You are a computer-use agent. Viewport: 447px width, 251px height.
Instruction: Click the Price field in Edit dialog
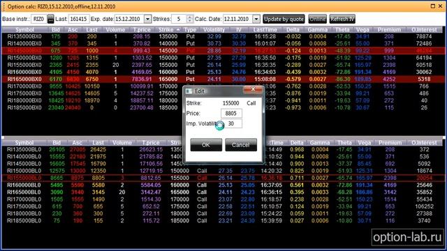coord(231,113)
